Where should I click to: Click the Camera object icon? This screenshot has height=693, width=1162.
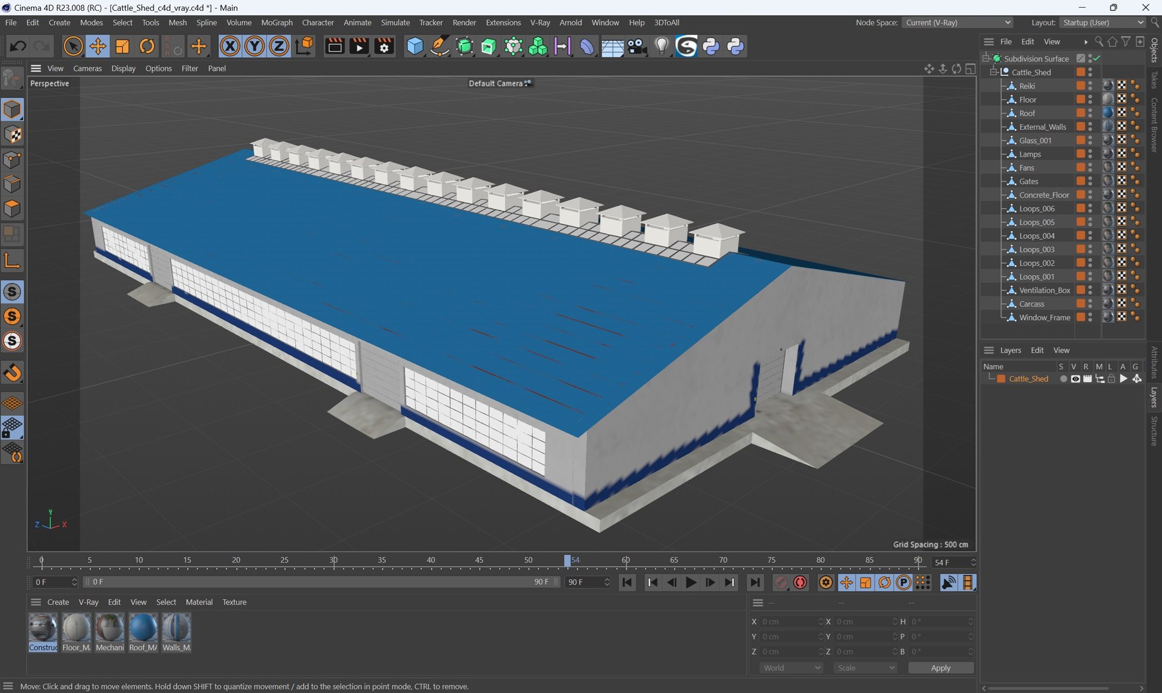pyautogui.click(x=637, y=46)
